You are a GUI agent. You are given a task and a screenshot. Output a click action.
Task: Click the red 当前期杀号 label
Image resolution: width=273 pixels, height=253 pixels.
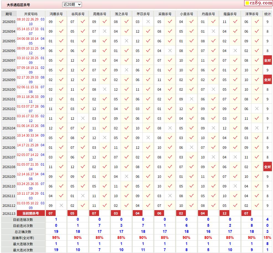pos(31,213)
